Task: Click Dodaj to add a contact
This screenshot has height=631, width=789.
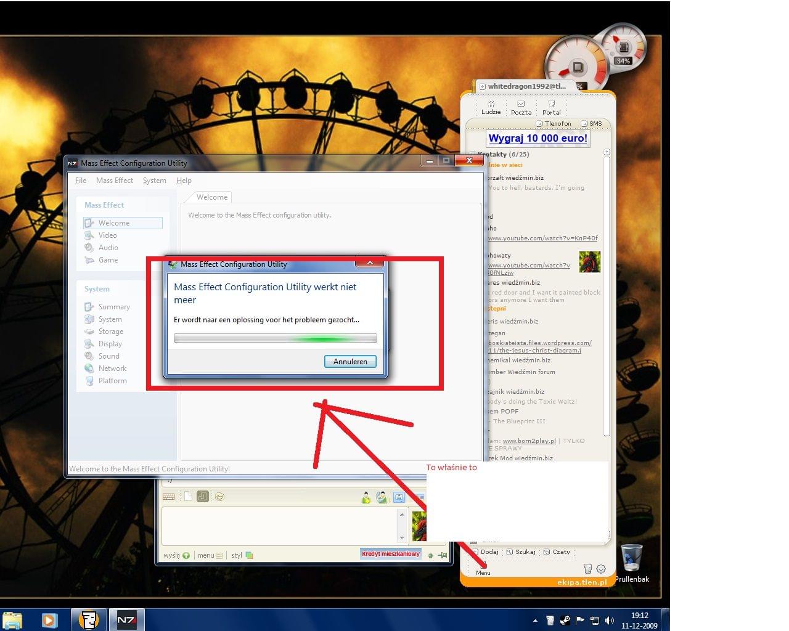Action: point(486,552)
